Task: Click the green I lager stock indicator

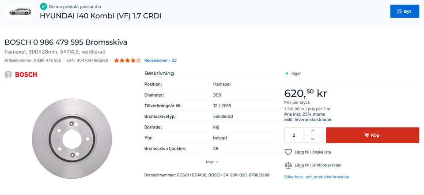Action: click(287, 73)
